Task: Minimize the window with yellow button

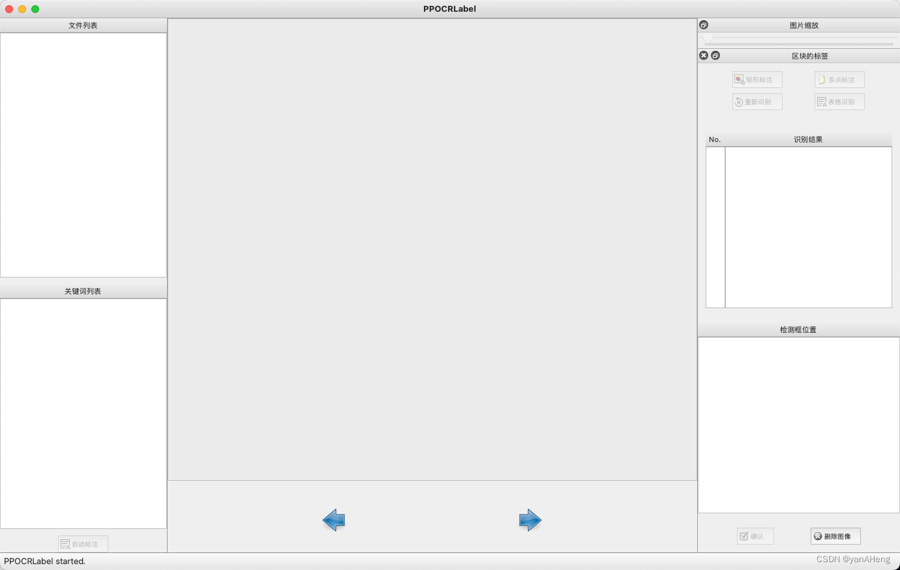Action: pyautogui.click(x=22, y=9)
